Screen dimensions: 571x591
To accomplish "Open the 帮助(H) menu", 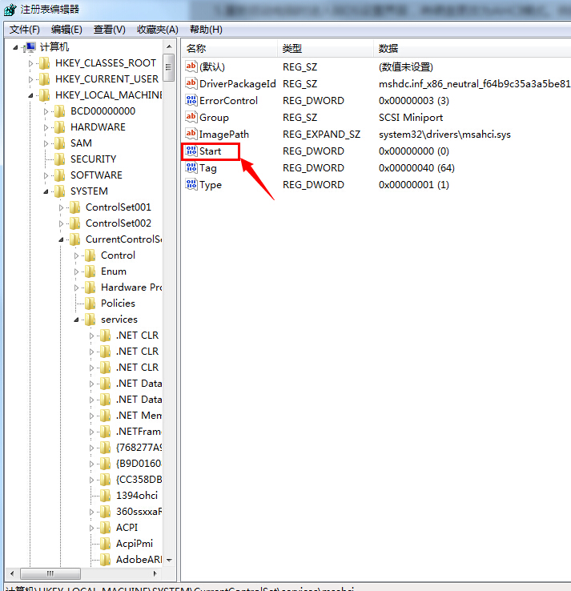I will pyautogui.click(x=206, y=30).
